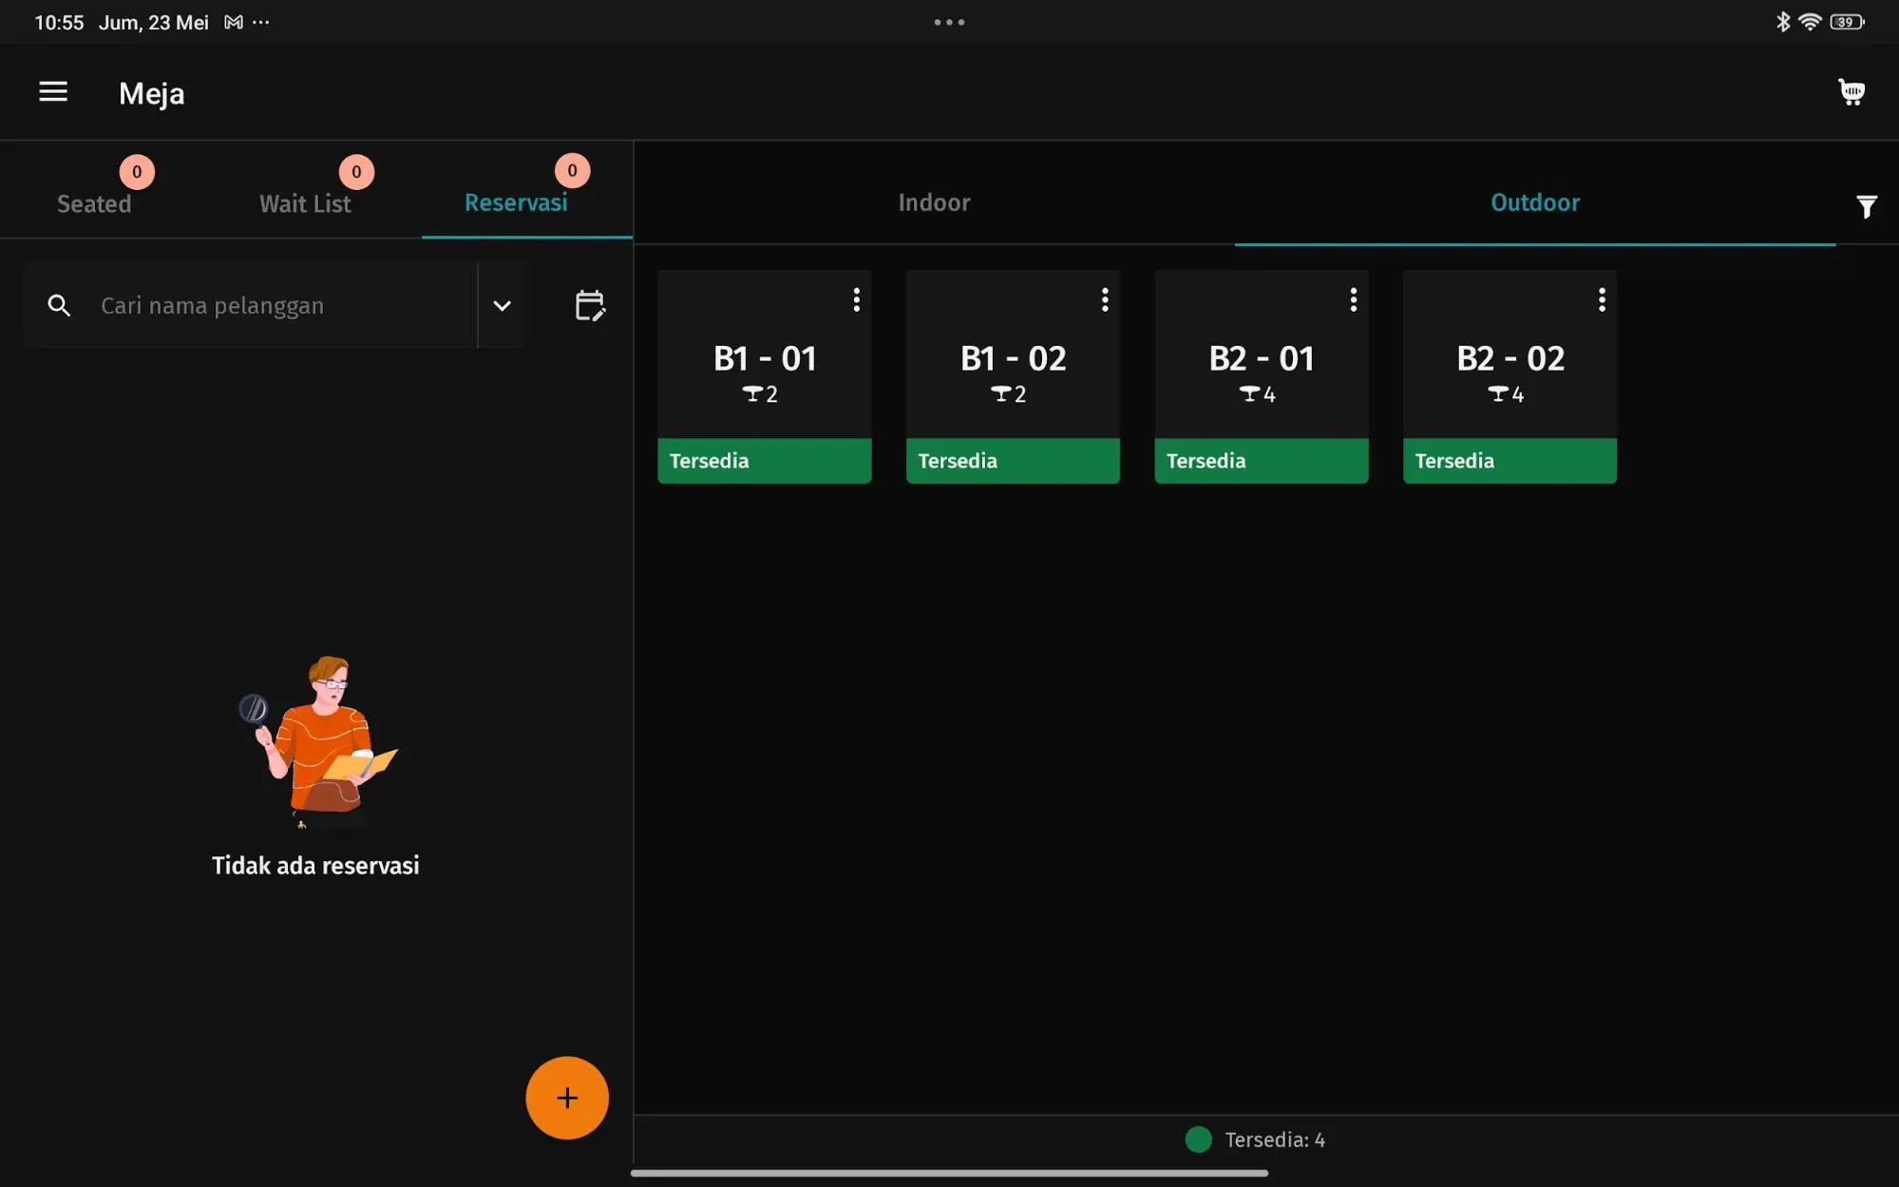Image resolution: width=1899 pixels, height=1187 pixels.
Task: Click the Wait List count badge
Action: [356, 172]
